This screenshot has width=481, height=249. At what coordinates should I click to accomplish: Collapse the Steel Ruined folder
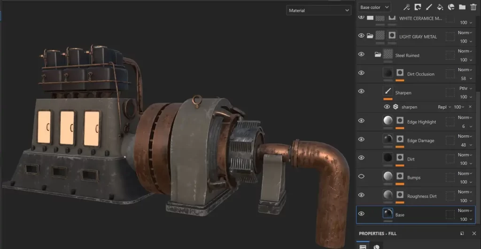point(378,55)
